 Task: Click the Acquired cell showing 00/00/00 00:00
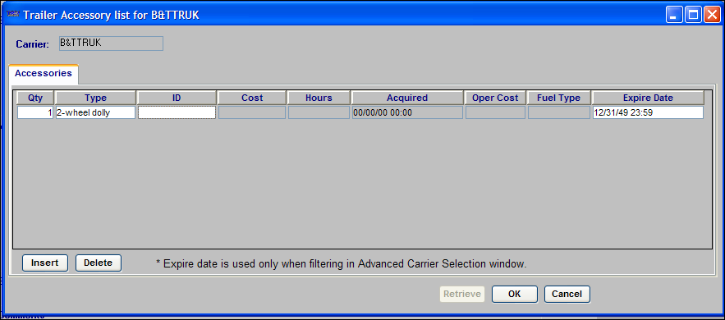[407, 112]
